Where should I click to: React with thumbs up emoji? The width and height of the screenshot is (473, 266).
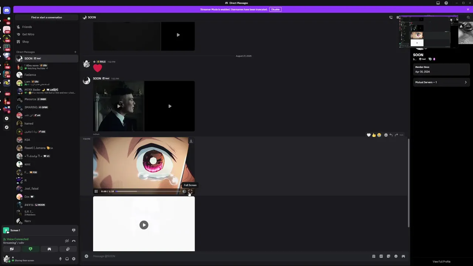[374, 135]
